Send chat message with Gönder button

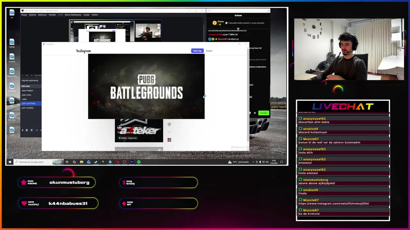click(264, 113)
